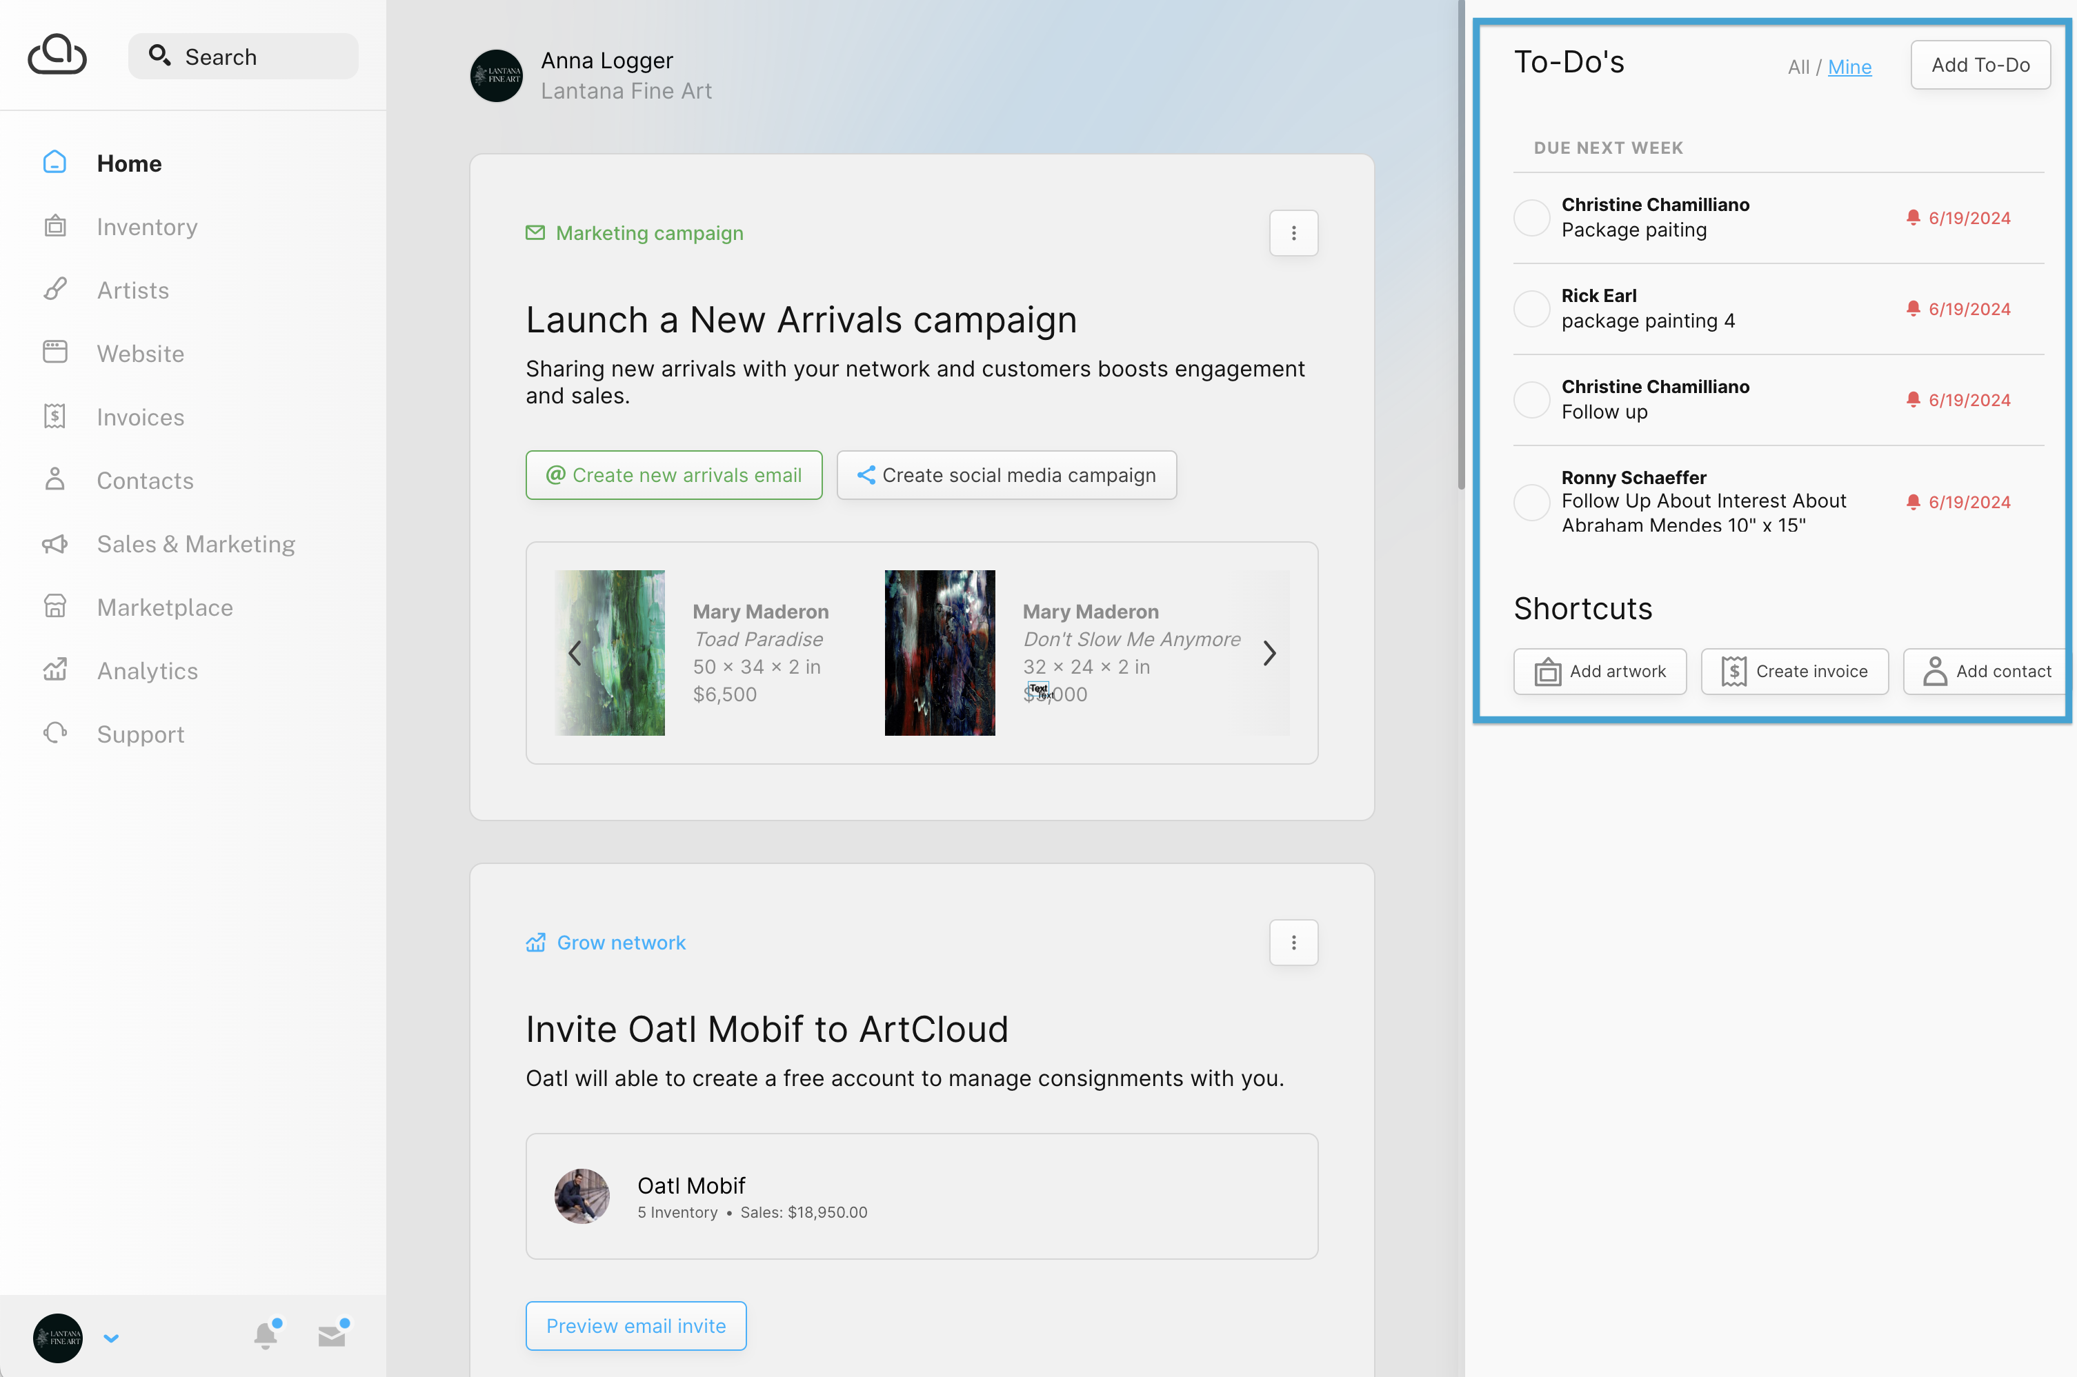2077x1377 pixels.
Task: Open Grow network card options menu
Action: (x=1293, y=943)
